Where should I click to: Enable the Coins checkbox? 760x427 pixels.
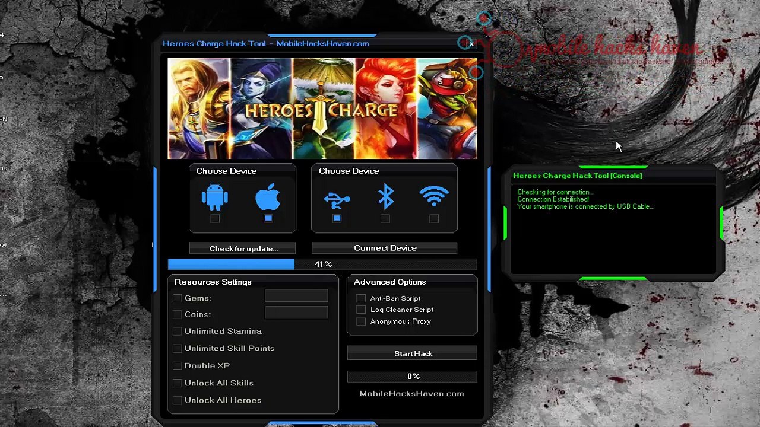(177, 314)
